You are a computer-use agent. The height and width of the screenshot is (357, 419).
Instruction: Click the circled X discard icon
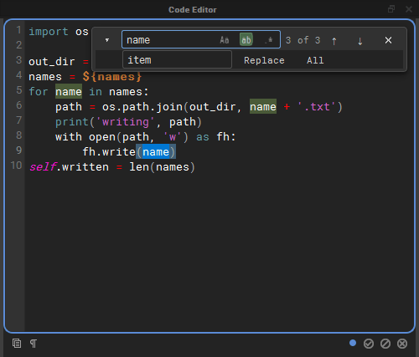[x=402, y=344]
